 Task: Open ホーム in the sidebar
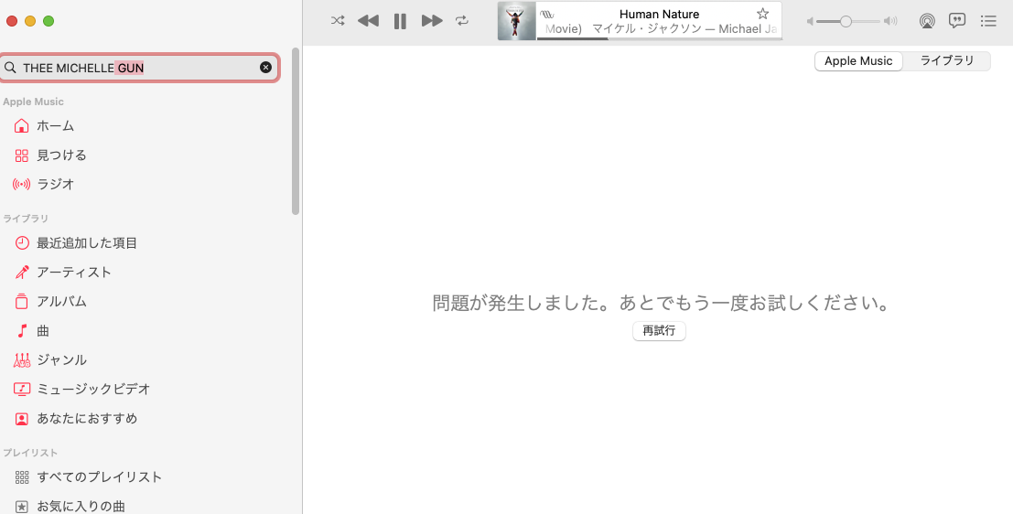click(55, 126)
